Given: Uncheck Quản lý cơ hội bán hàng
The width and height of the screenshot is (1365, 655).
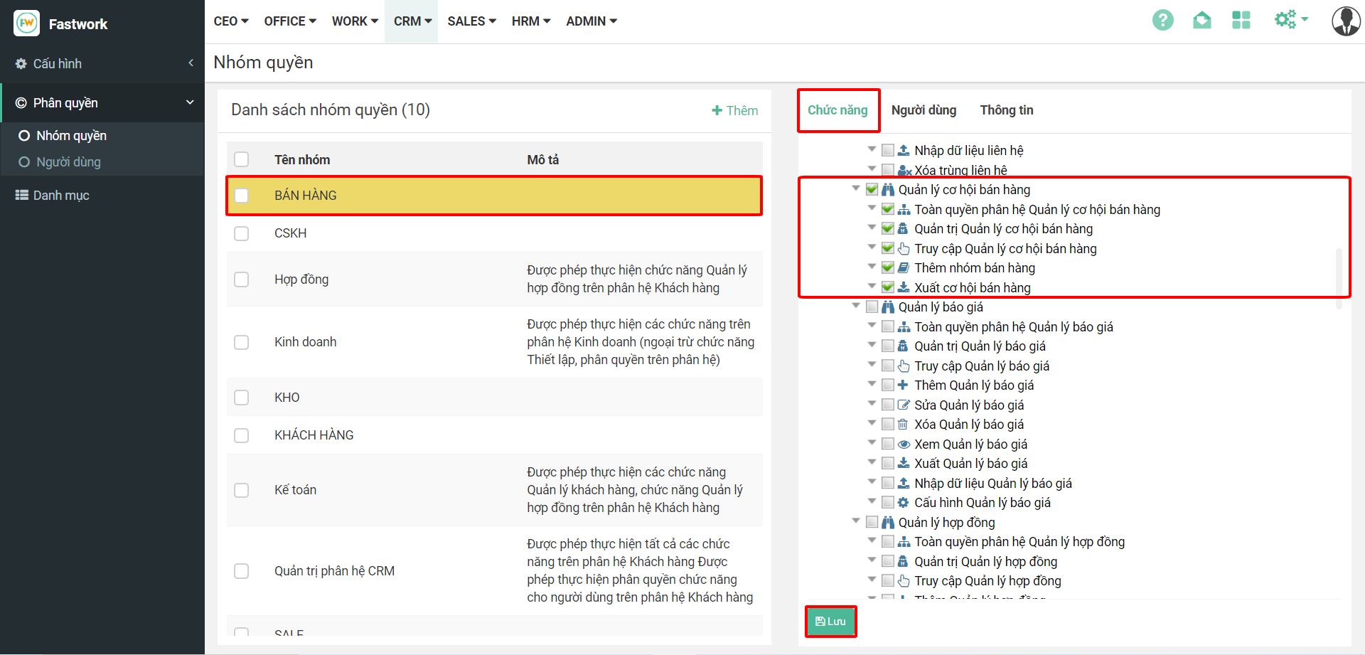Looking at the screenshot, I should click(872, 190).
